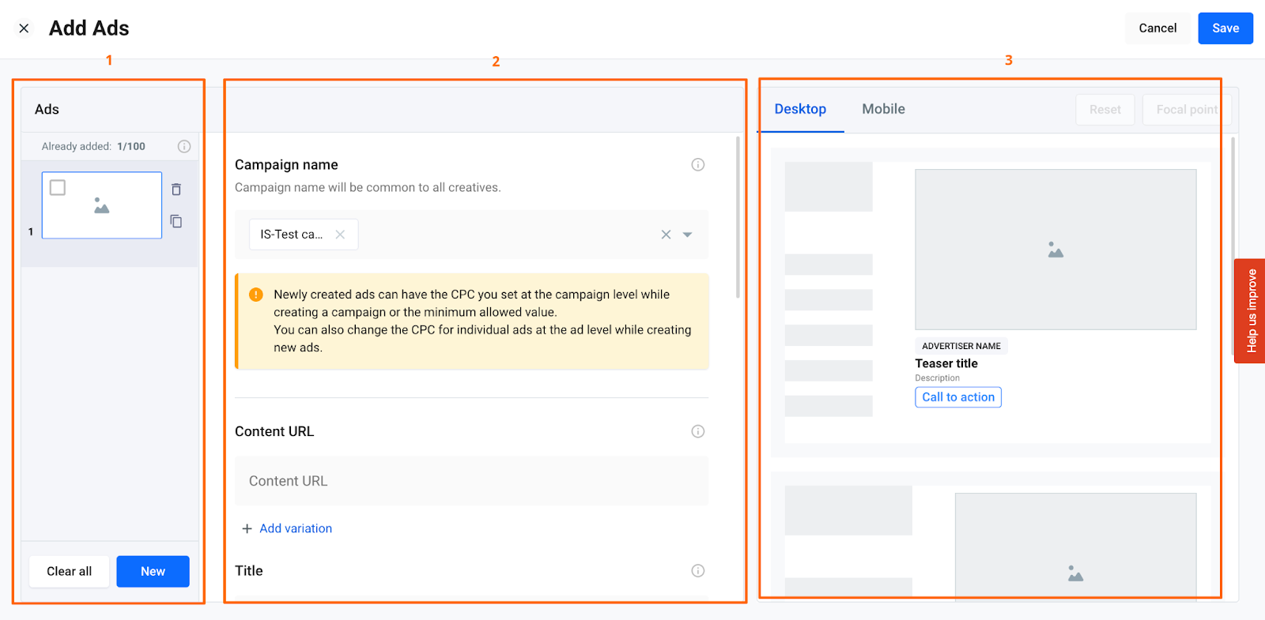Click the New ad button
This screenshot has height=620, width=1265.
coord(153,571)
